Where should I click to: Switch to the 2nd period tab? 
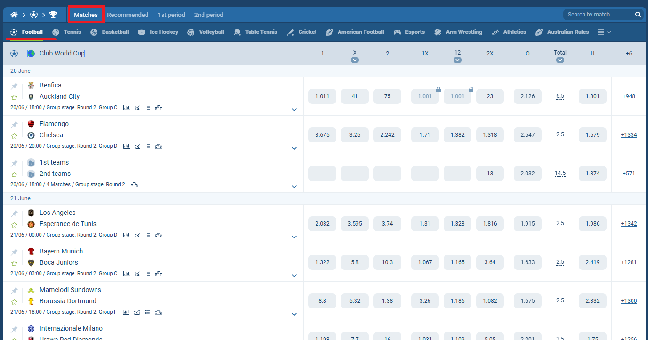209,15
